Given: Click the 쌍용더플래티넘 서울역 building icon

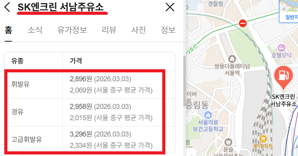Looking at the screenshot, I should tap(232, 59).
